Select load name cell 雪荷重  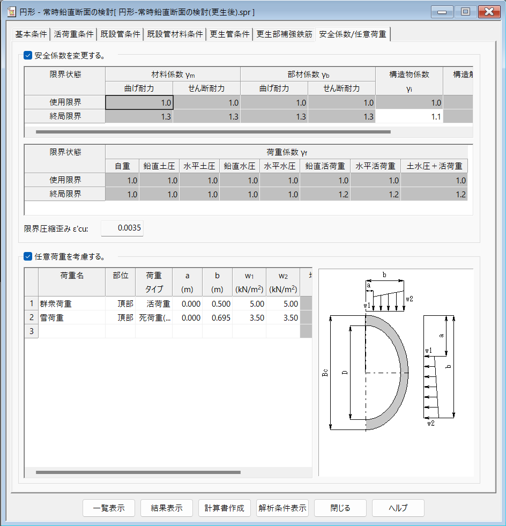pyautogui.click(x=72, y=317)
